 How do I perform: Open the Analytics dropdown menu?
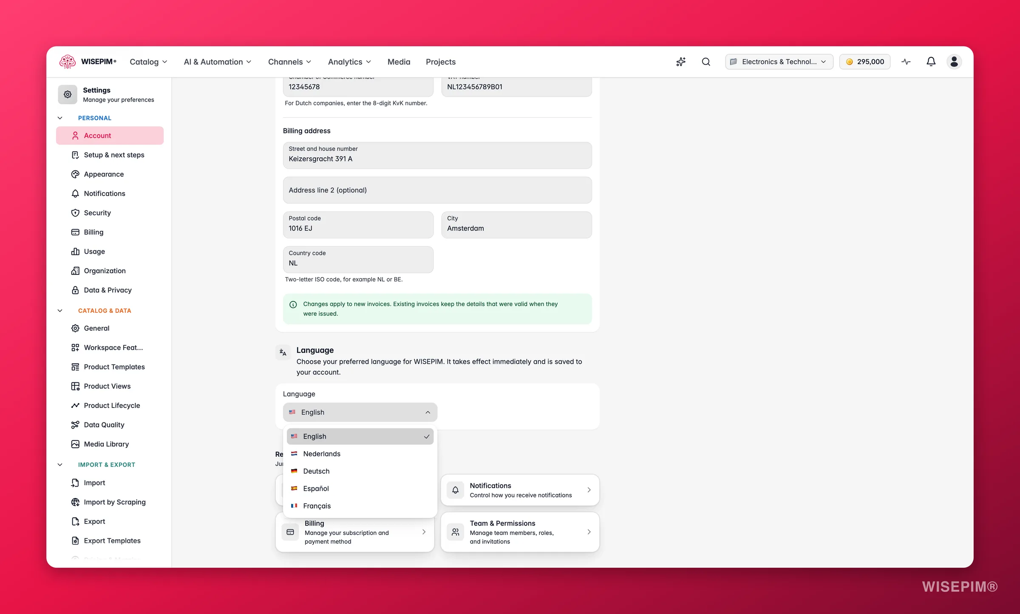click(349, 62)
